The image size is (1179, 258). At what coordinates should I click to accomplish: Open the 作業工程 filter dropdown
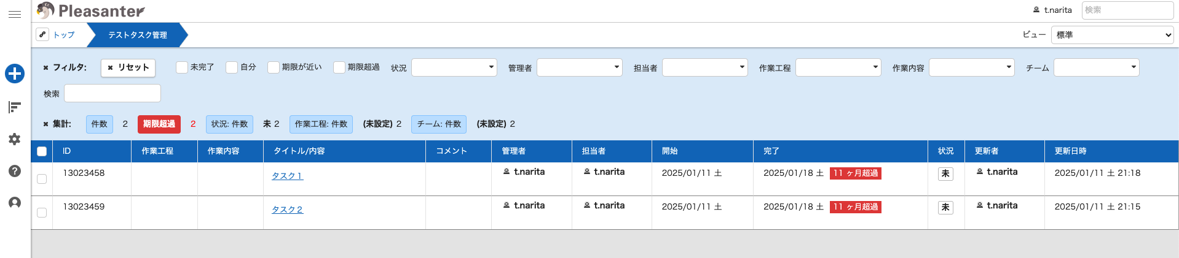coord(838,67)
